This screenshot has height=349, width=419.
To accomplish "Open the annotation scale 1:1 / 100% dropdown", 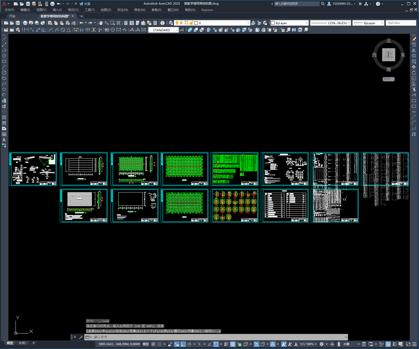I will (308, 344).
